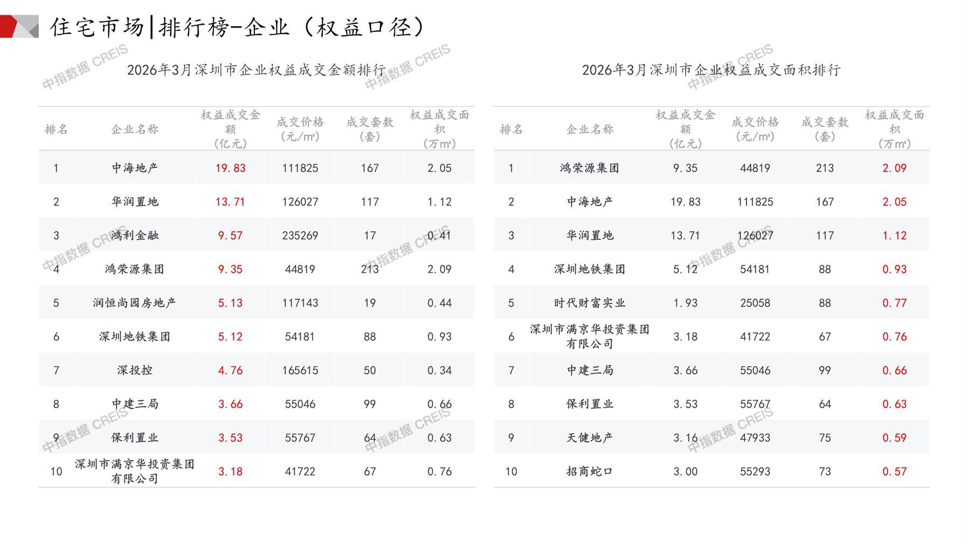Click the 鸿利金融 company name cell
The height and width of the screenshot is (544, 968).
pos(135,235)
